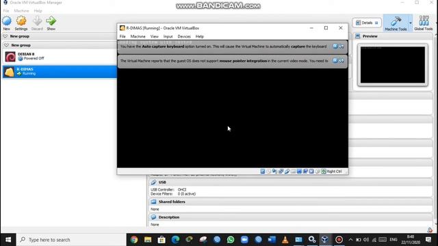
Task: Click the volume tray icon
Action: (366, 240)
